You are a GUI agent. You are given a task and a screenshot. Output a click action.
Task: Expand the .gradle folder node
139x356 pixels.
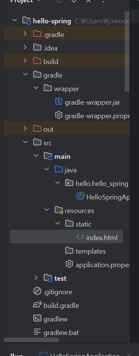pos(25,34)
